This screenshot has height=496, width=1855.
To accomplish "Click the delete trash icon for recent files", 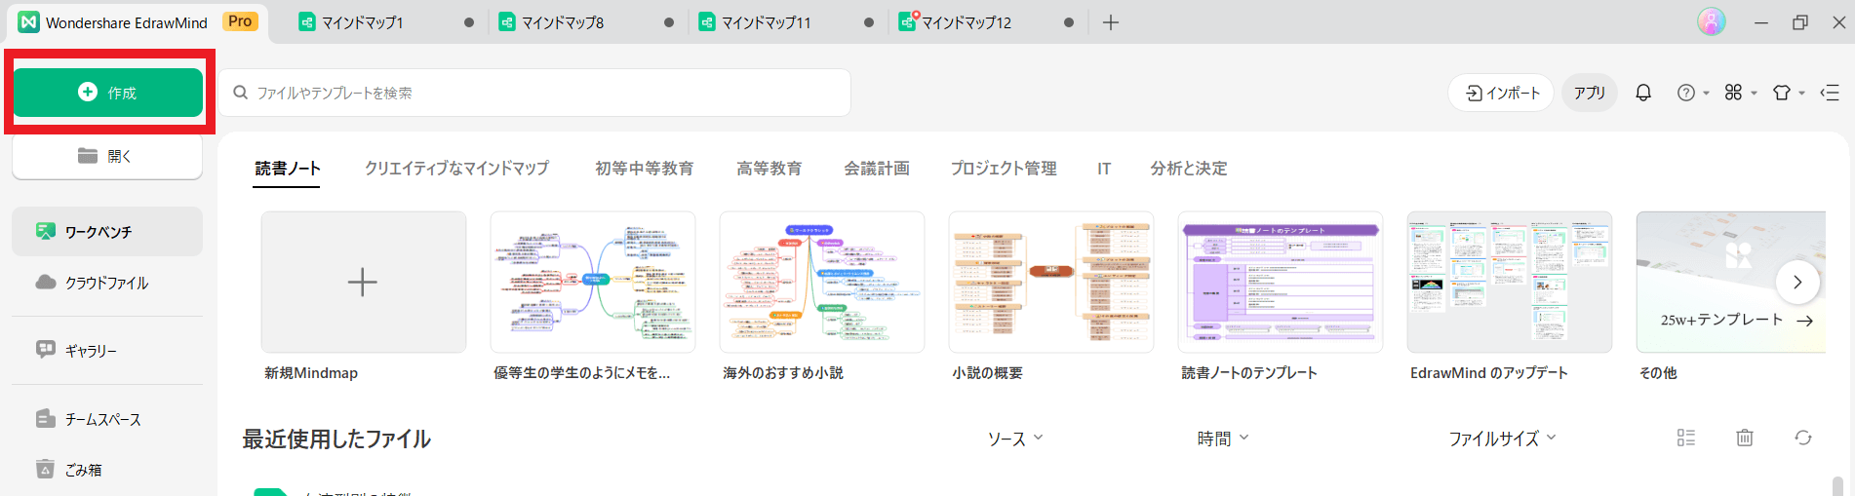I will [1745, 438].
